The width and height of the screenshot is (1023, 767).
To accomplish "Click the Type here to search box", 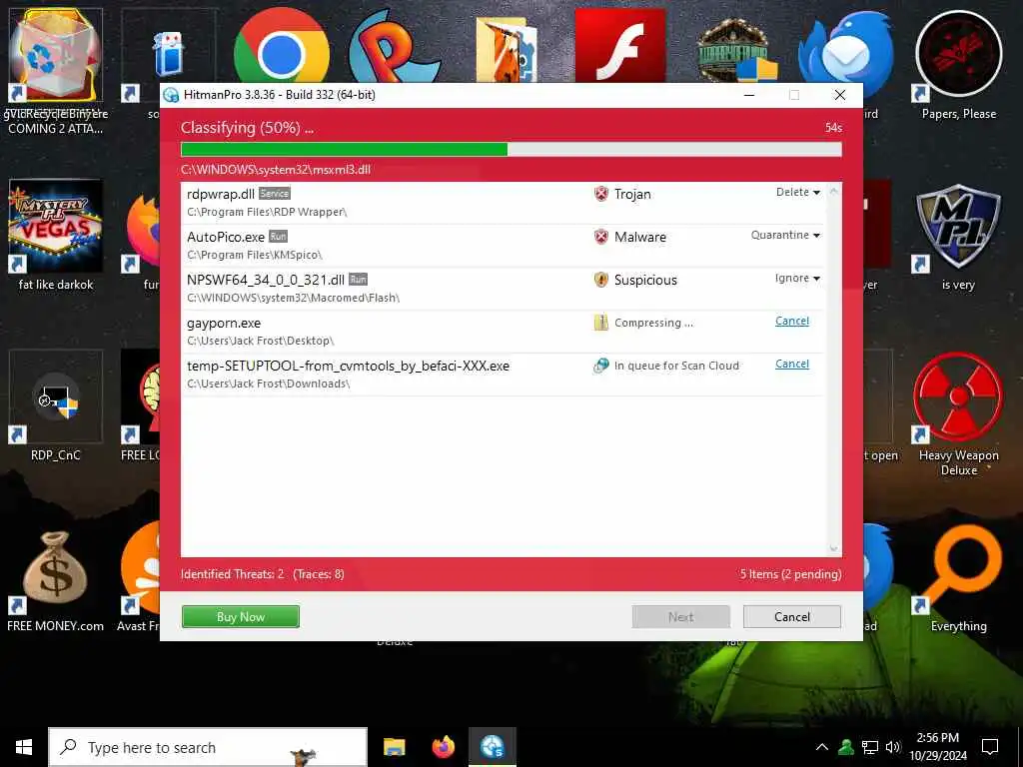I will point(208,747).
